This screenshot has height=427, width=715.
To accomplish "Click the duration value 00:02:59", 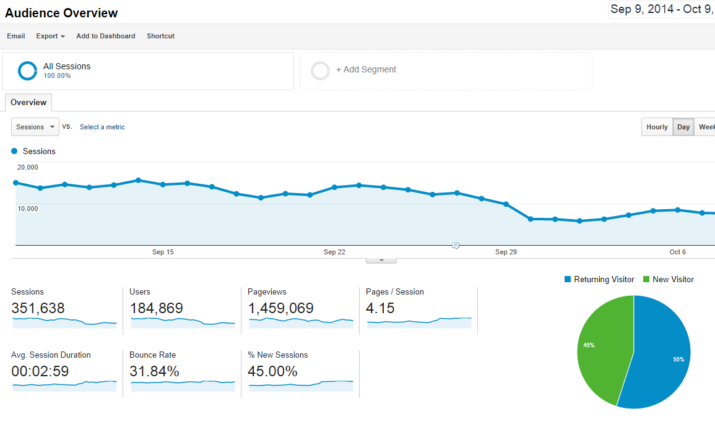I will point(40,371).
